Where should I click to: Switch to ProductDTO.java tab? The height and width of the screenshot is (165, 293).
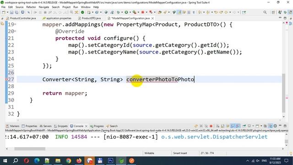90,18
